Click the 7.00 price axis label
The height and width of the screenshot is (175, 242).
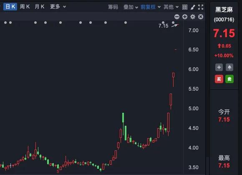(193, 30)
